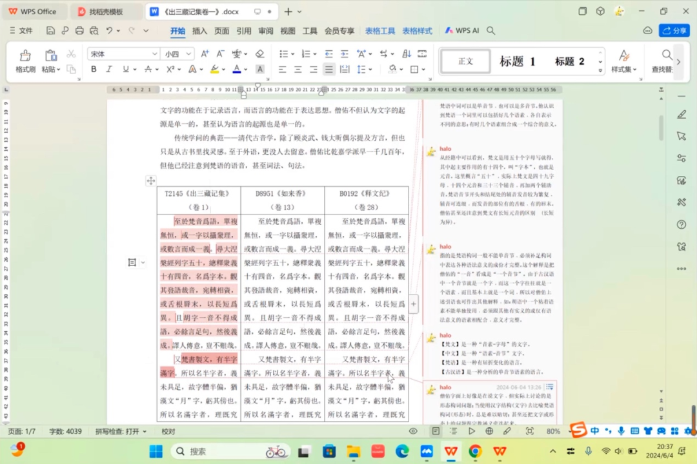697x464 pixels.
Task: Decrease font size with A- icon
Action: (220, 53)
